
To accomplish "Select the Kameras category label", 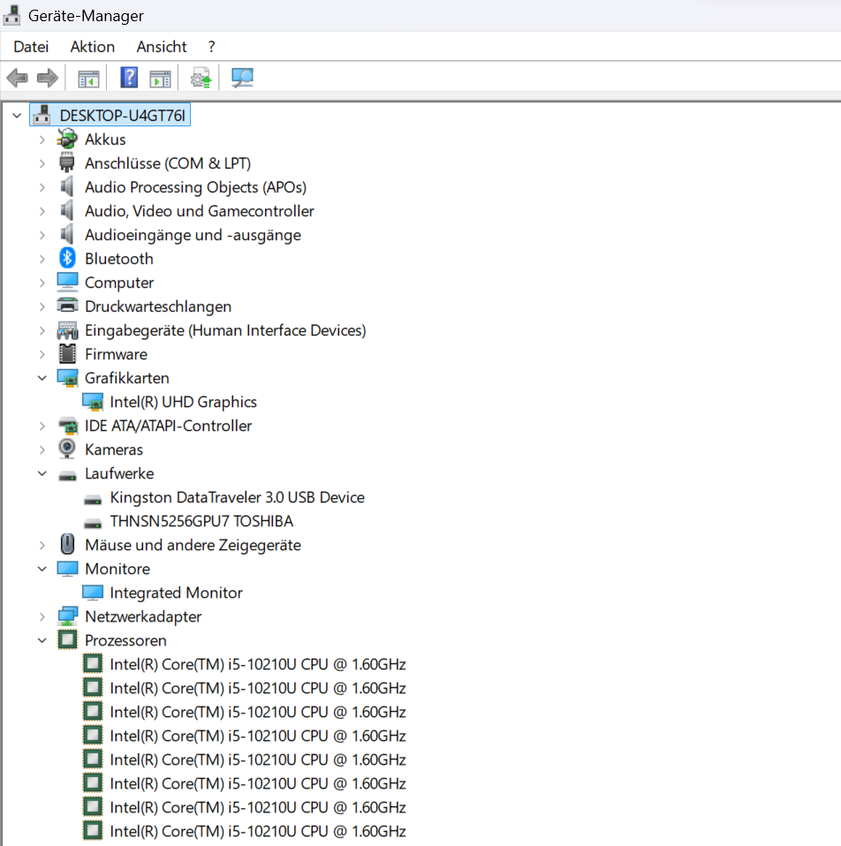I will tap(114, 450).
